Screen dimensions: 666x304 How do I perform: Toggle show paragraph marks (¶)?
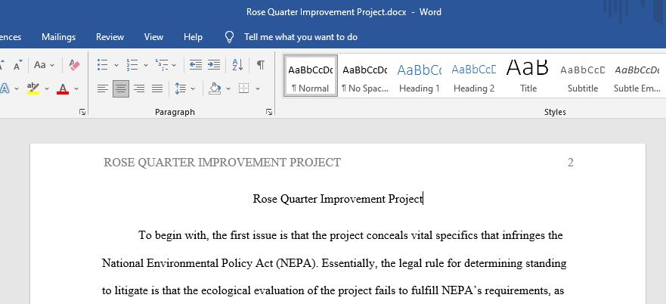click(x=261, y=64)
